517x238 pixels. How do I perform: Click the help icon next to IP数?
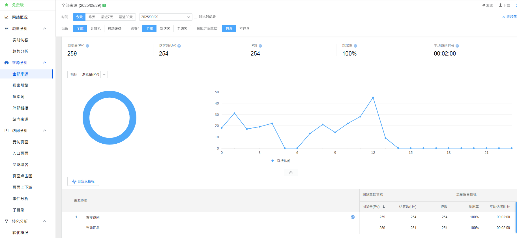pyautogui.click(x=260, y=46)
